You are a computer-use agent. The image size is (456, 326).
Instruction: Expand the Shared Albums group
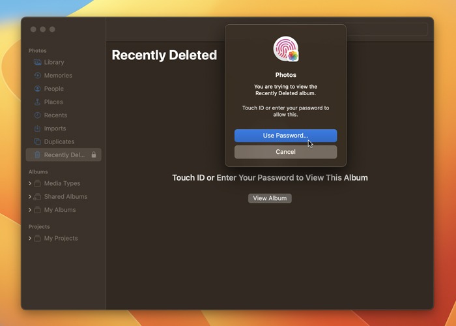[30, 197]
